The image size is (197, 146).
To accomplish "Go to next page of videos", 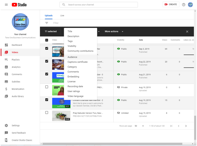I will (186, 126).
